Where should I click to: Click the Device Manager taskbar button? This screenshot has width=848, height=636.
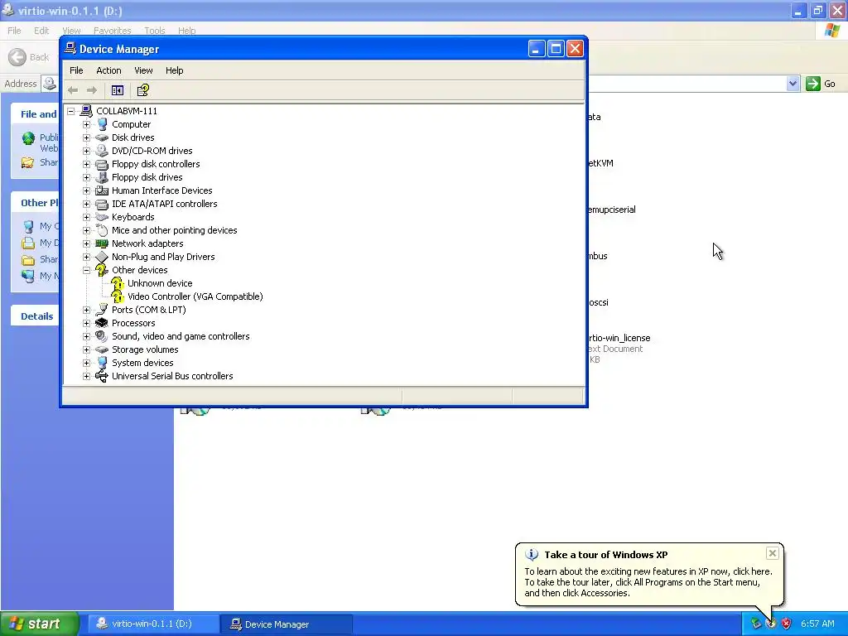(286, 624)
